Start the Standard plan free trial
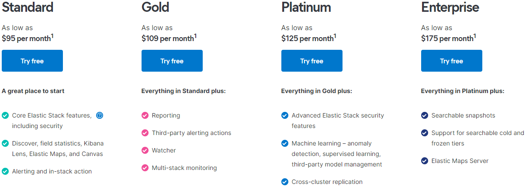This screenshot has height=187, width=526. pos(32,61)
